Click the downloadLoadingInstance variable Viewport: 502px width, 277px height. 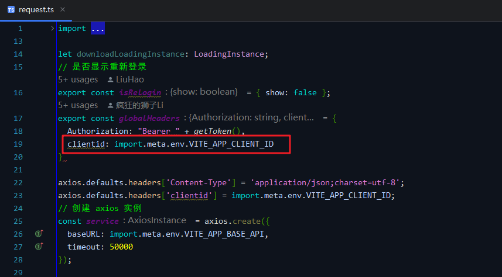(x=130, y=54)
